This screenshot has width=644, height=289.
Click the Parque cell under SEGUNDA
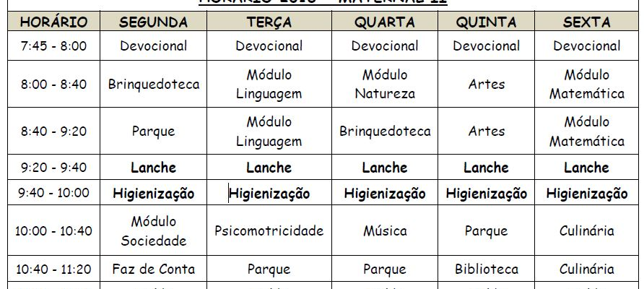[x=153, y=131]
